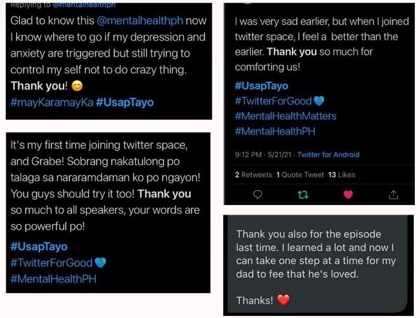
Task: Tap the share upload icon
Action: (394, 195)
